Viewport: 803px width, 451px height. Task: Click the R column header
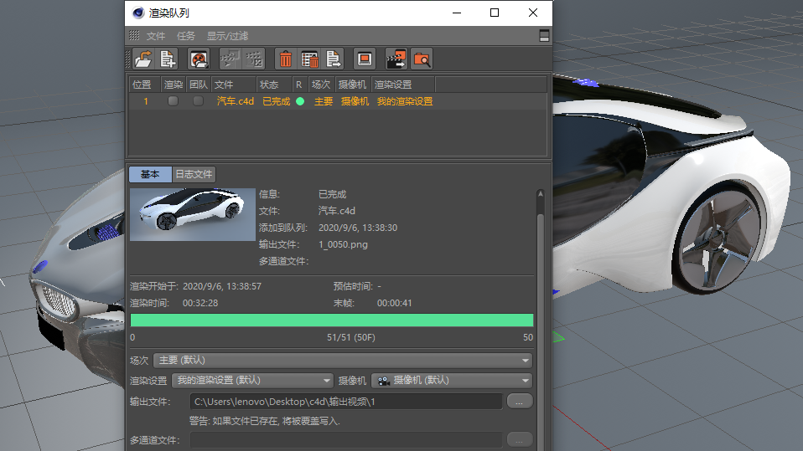(x=299, y=85)
